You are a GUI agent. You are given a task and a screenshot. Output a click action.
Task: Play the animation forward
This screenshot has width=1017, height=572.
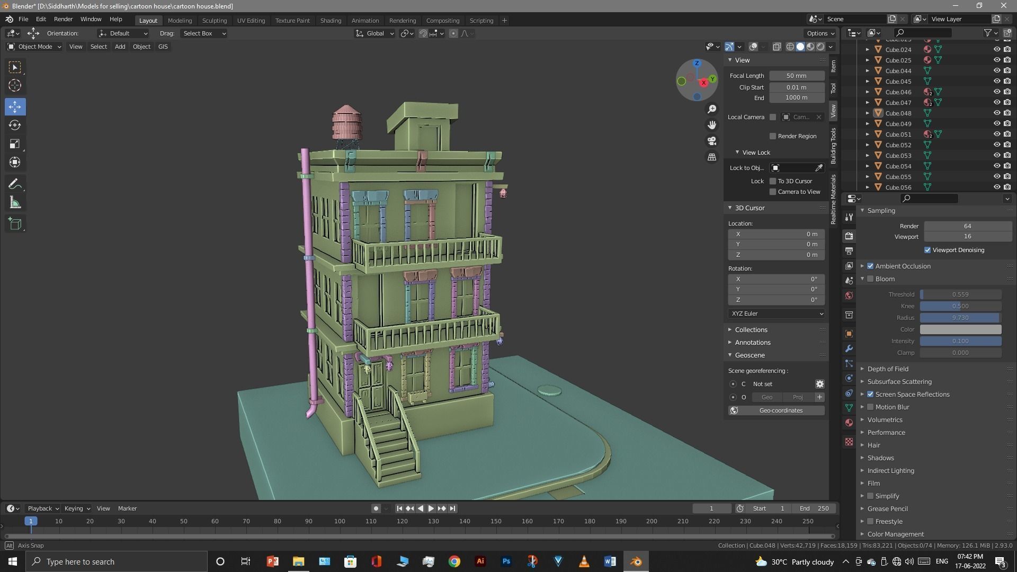pos(431,508)
